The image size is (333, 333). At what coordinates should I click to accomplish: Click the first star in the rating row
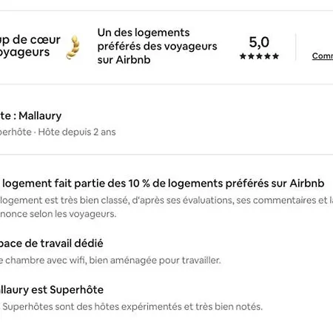tap(243, 56)
